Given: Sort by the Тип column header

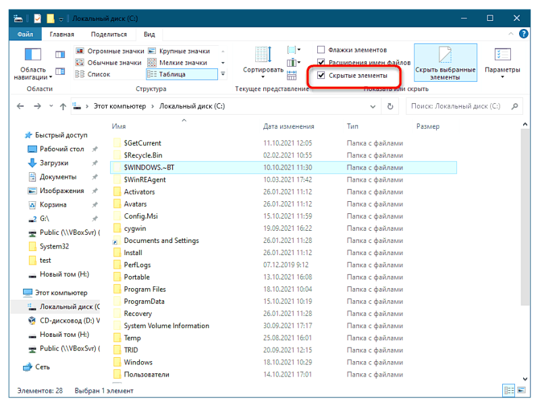Looking at the screenshot, I should pyautogui.click(x=352, y=126).
